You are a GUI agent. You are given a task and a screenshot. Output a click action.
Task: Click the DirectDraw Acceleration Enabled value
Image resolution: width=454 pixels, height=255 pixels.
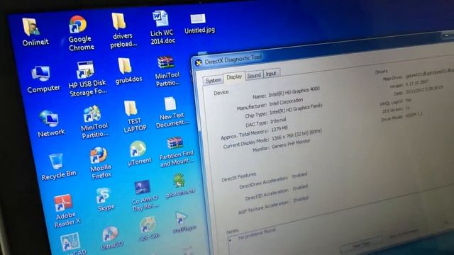pyautogui.click(x=299, y=175)
